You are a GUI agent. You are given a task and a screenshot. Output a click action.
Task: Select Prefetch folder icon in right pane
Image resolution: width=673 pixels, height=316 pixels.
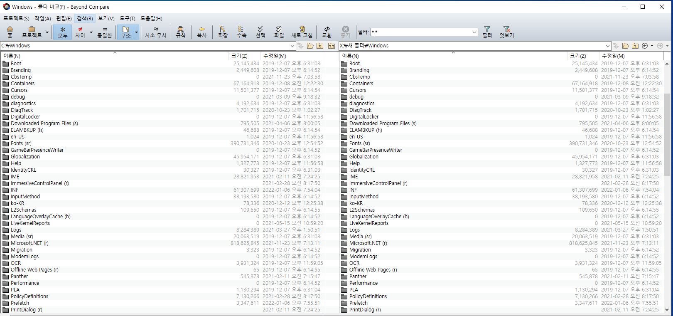[x=344, y=303]
